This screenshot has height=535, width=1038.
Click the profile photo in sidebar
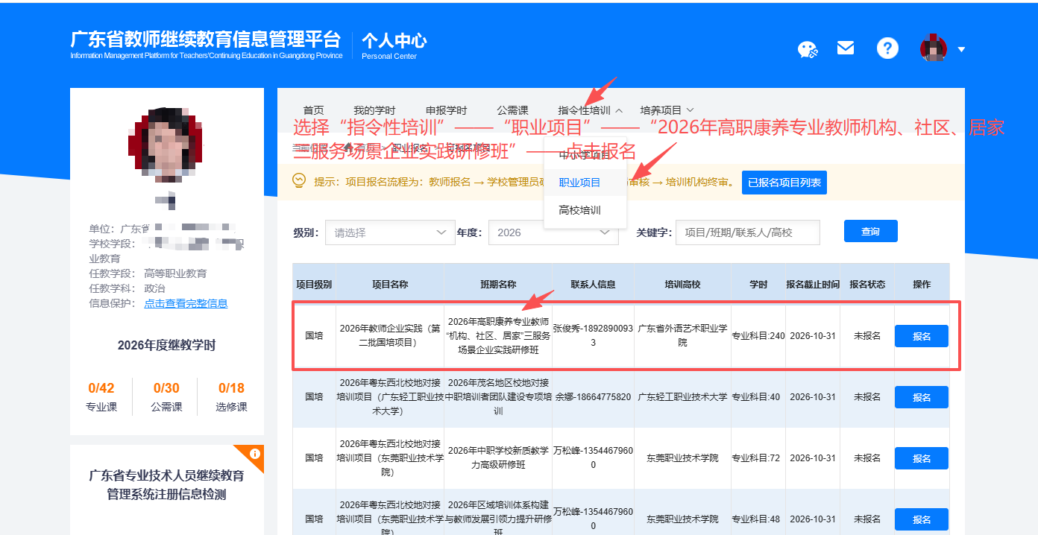(x=167, y=145)
